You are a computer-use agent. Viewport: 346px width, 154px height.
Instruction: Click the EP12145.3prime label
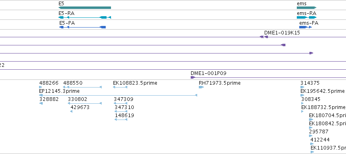tap(59, 91)
